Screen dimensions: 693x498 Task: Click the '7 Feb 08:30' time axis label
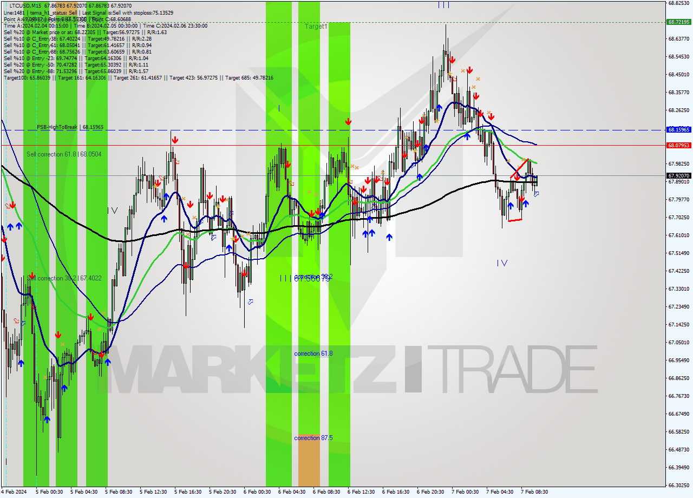(x=534, y=492)
